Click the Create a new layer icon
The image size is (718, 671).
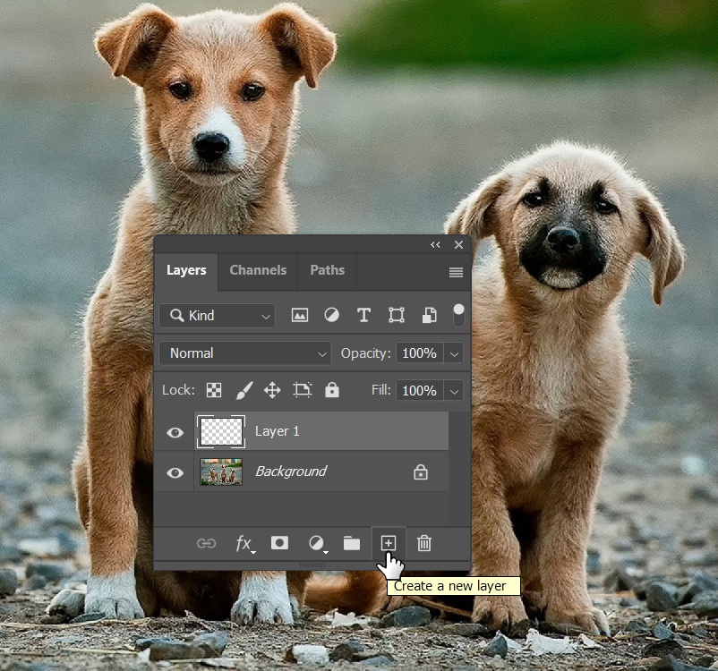coord(389,543)
